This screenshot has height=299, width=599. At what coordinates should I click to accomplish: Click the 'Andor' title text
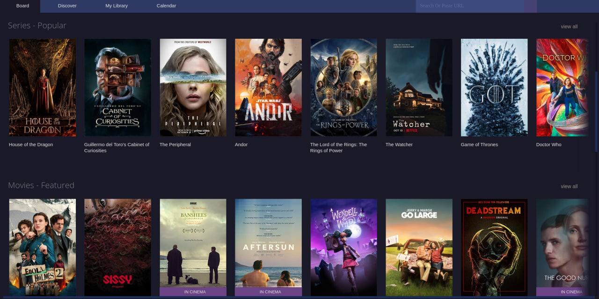(241, 144)
